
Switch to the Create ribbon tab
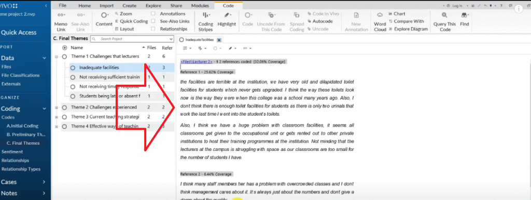click(129, 6)
